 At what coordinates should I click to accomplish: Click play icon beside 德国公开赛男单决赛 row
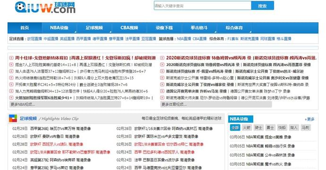pyautogui.click(x=162, y=91)
